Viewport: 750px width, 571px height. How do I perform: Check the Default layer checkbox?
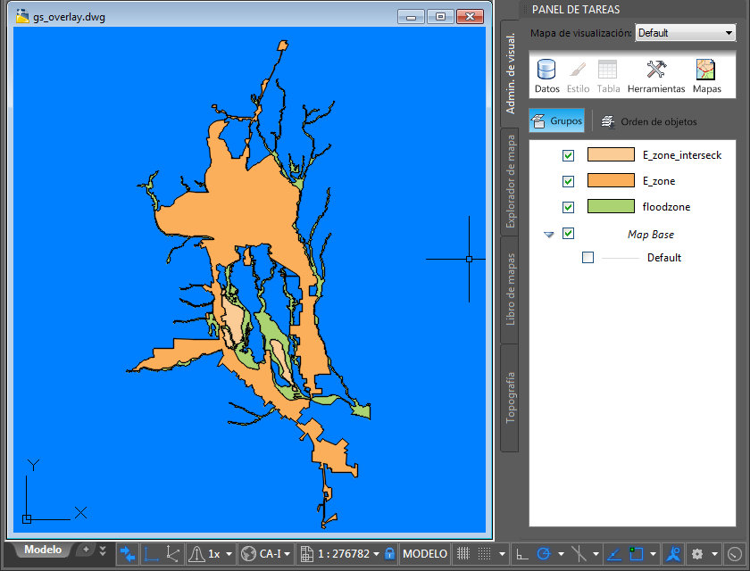point(587,258)
